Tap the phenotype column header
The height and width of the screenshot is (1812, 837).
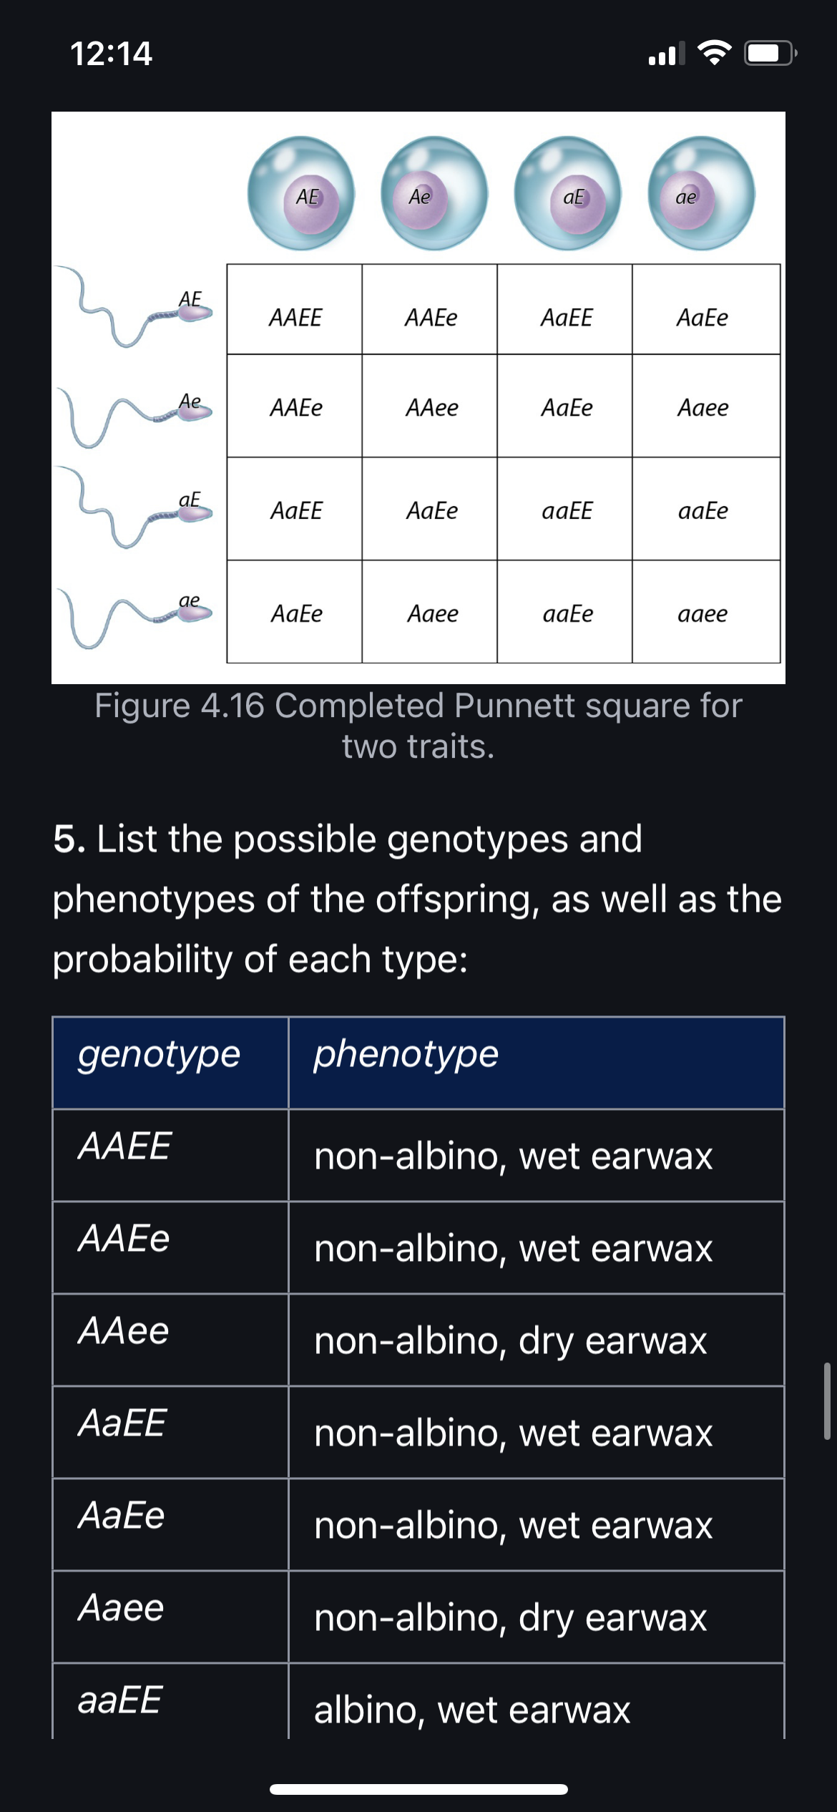537,1063
